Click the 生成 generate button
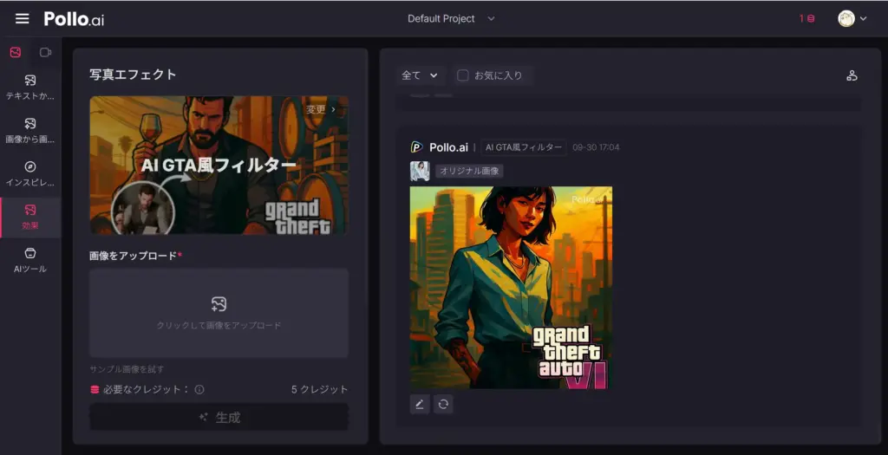 (x=219, y=417)
